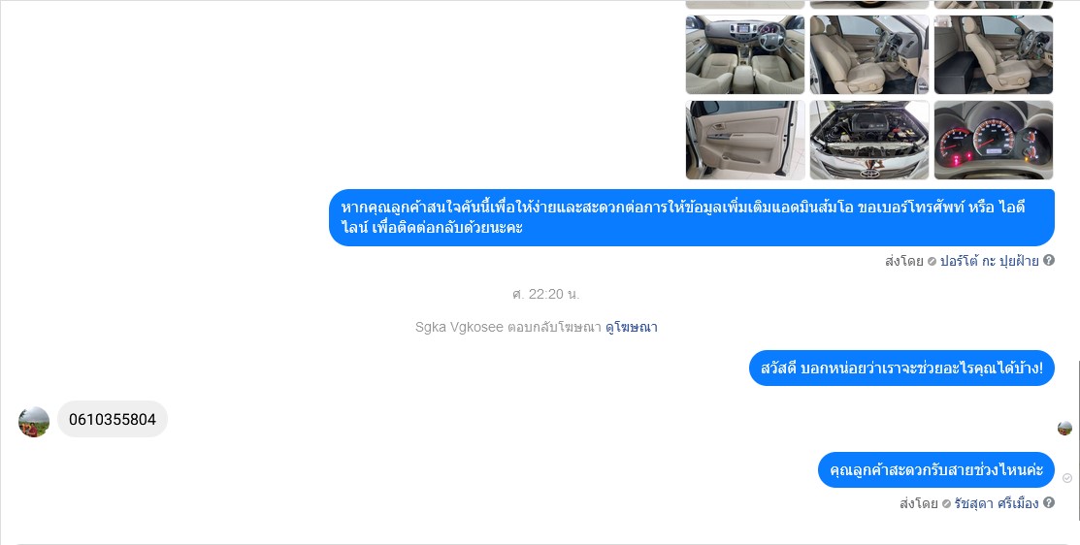Click the sent-by badge icon before รัชสุดา
Viewport: 1080px width, 545px height.
(x=946, y=503)
